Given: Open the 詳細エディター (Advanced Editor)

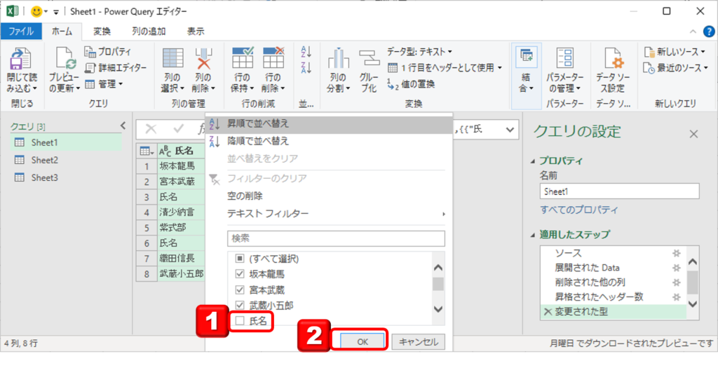Looking at the screenshot, I should tap(116, 68).
